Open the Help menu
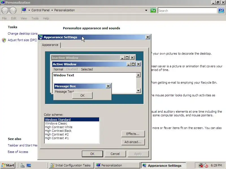This screenshot has width=226, height=169. click(46, 18)
